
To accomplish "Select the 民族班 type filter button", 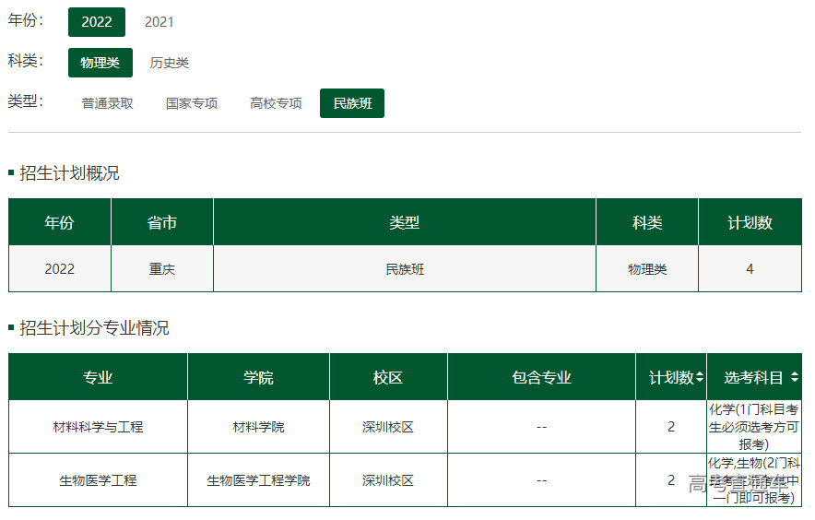I will pyautogui.click(x=352, y=103).
